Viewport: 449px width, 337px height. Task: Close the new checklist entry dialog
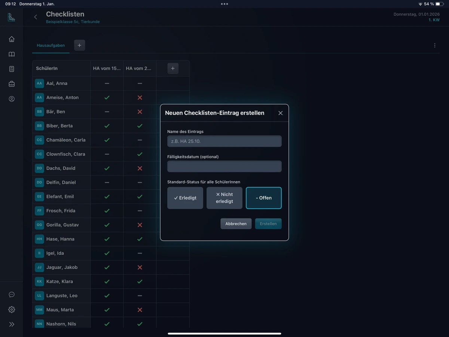(281, 113)
